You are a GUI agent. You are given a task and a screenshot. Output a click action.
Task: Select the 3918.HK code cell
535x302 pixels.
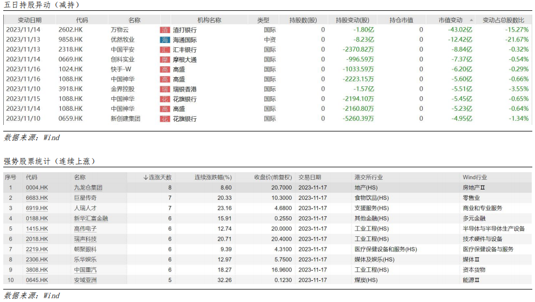pyautogui.click(x=71, y=89)
